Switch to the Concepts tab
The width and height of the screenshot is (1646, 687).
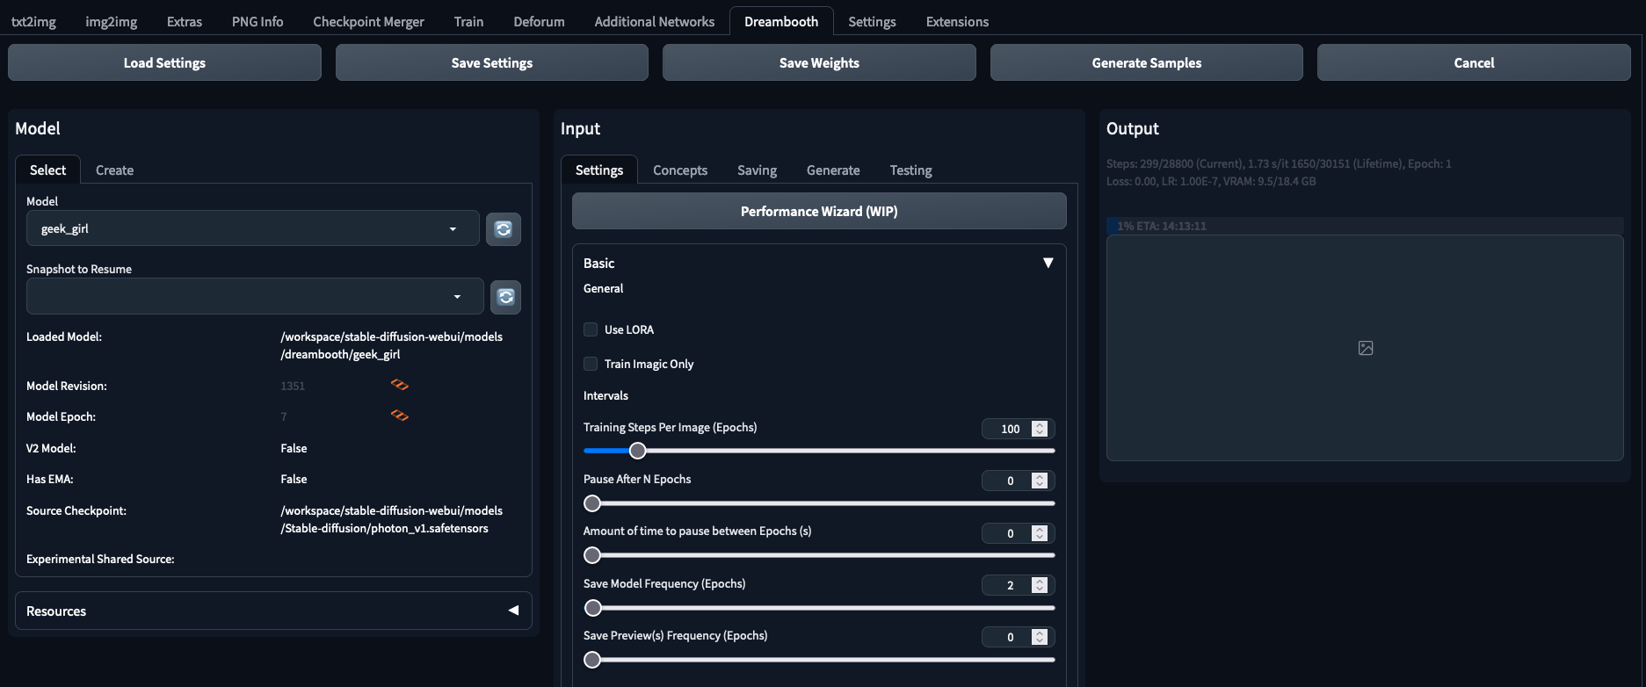(679, 170)
